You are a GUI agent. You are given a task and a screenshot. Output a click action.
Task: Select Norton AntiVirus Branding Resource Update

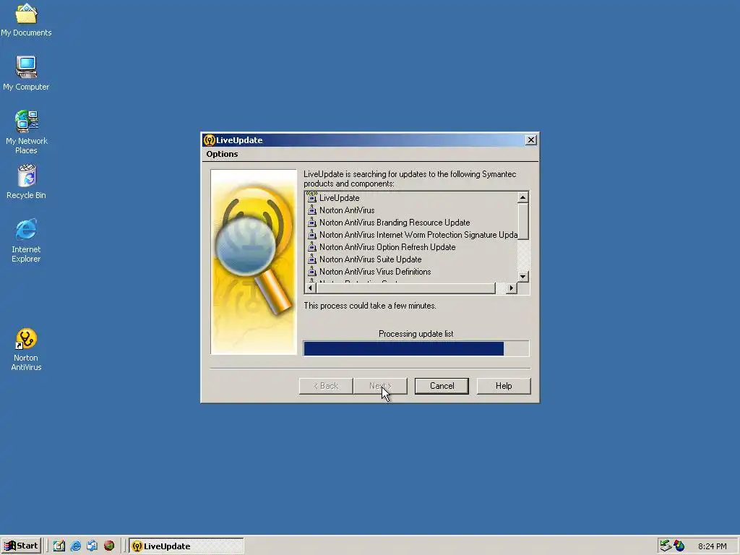point(395,223)
